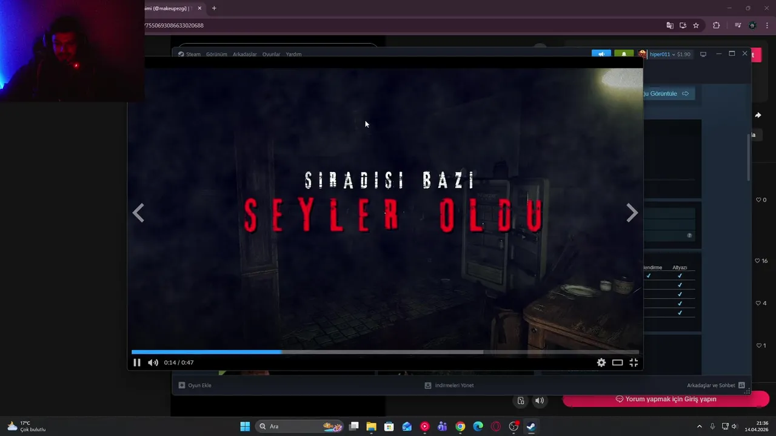The width and height of the screenshot is (776, 436).
Task: Switch Steam to Big Picture mode
Action: point(703,54)
